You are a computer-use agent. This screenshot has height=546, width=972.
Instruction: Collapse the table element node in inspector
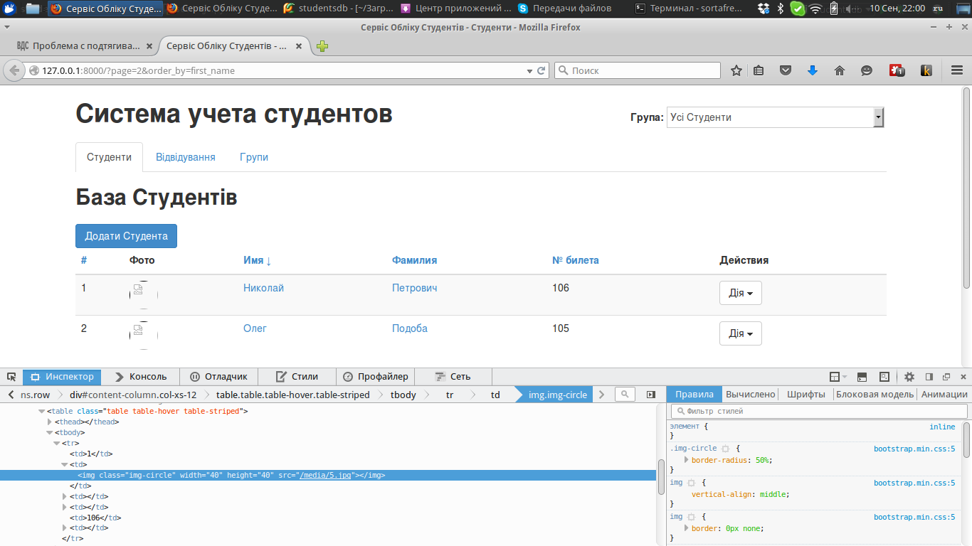[x=41, y=411]
